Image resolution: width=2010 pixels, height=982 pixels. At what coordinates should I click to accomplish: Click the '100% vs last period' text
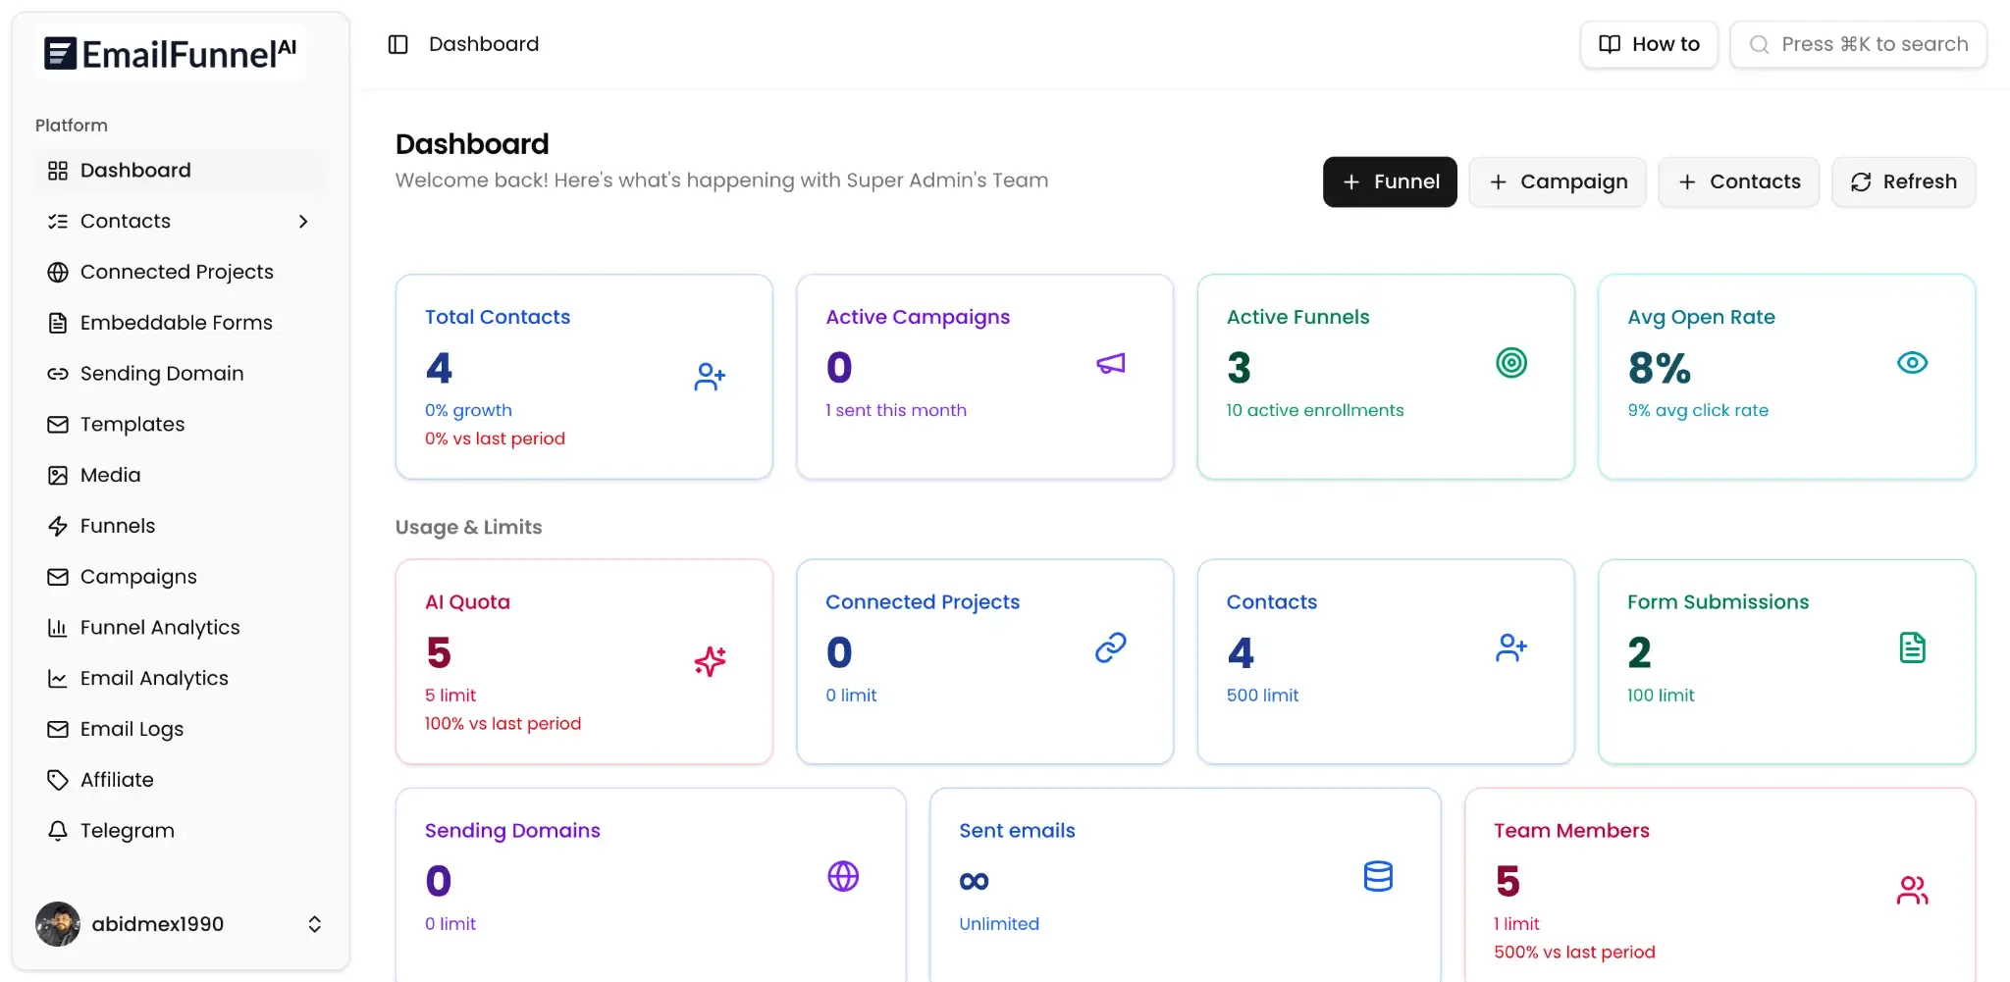click(x=502, y=724)
